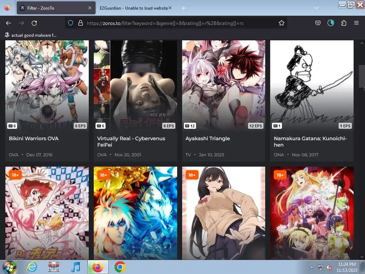Click the red background group poster
365x274 pixels.
312,213
